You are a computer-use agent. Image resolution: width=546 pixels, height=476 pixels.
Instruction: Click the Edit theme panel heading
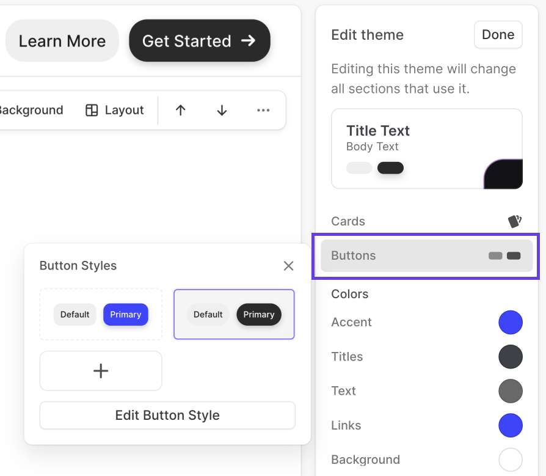(x=367, y=35)
